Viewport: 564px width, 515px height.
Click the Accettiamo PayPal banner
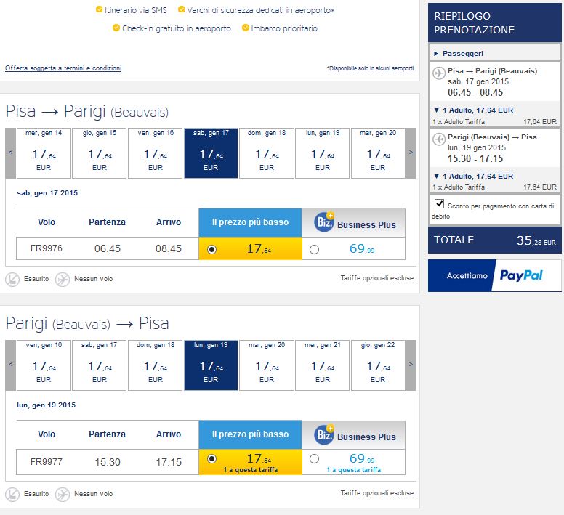494,275
